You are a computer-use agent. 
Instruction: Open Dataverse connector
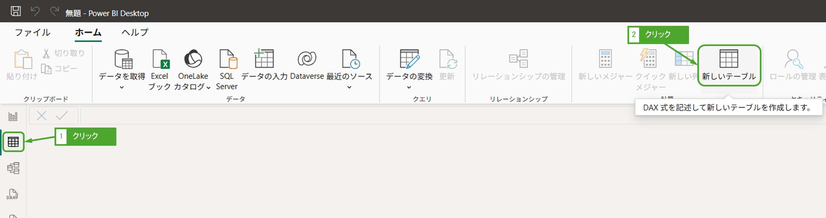[x=307, y=65]
